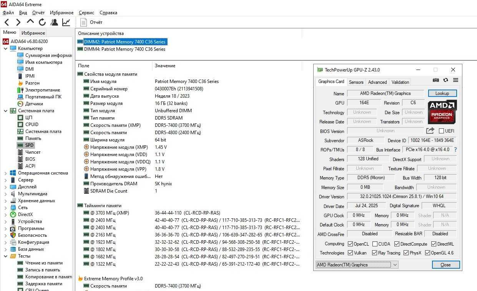The width and height of the screenshot is (477, 291).
Task: Open the graph chart toolbar icon
Action: (x=66, y=22)
